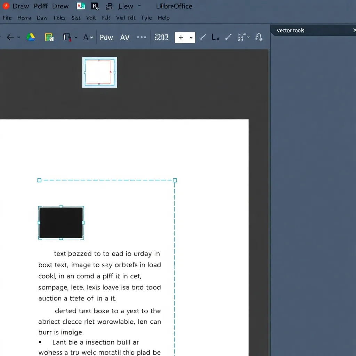Select the back arrow navigation icon
The width and height of the screenshot is (356, 356).
(10, 37)
